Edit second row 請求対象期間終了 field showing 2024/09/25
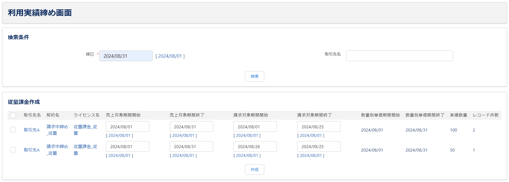This screenshot has width=509, height=182. click(319, 146)
